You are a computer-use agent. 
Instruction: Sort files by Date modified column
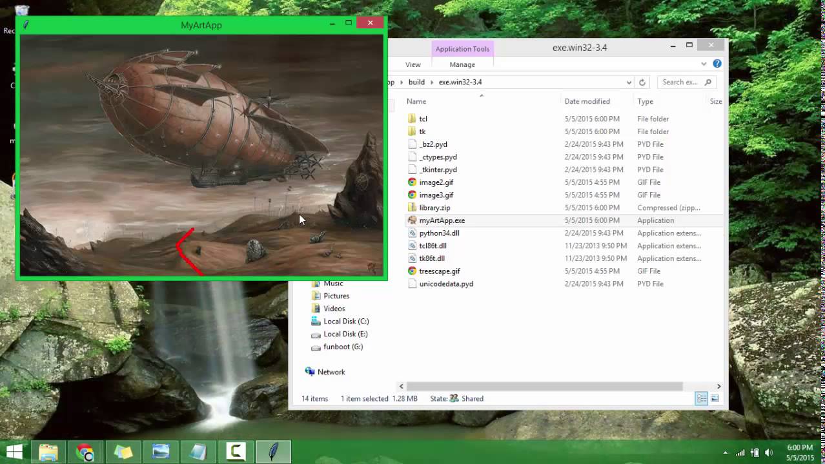tap(587, 101)
